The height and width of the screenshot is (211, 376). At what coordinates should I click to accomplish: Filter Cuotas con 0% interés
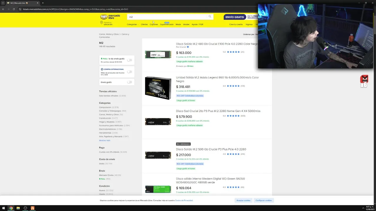(x=109, y=152)
